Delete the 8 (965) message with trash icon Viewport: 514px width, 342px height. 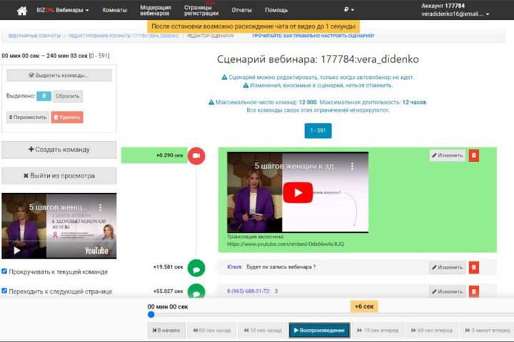tap(474, 291)
